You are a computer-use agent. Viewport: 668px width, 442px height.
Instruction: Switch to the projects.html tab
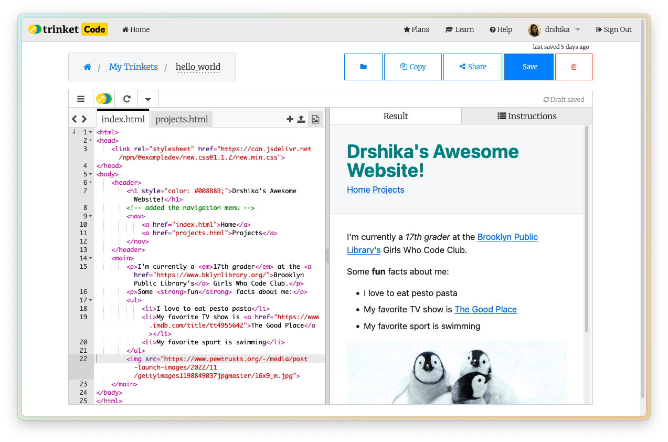(x=182, y=119)
